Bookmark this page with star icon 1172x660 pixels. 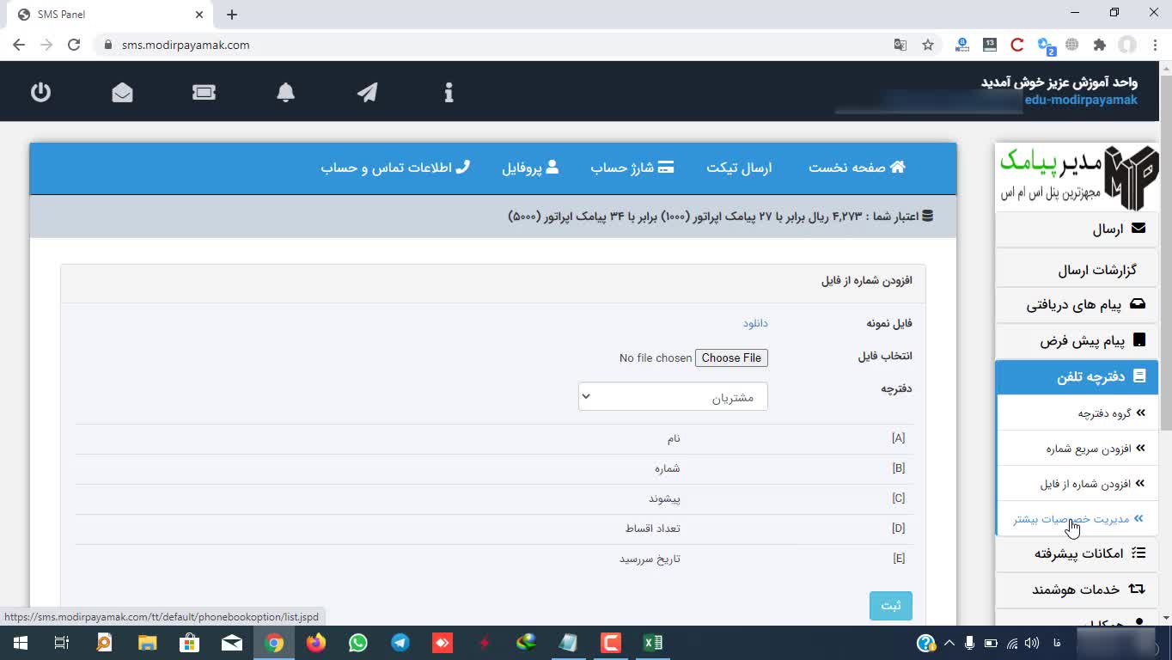coord(928,45)
